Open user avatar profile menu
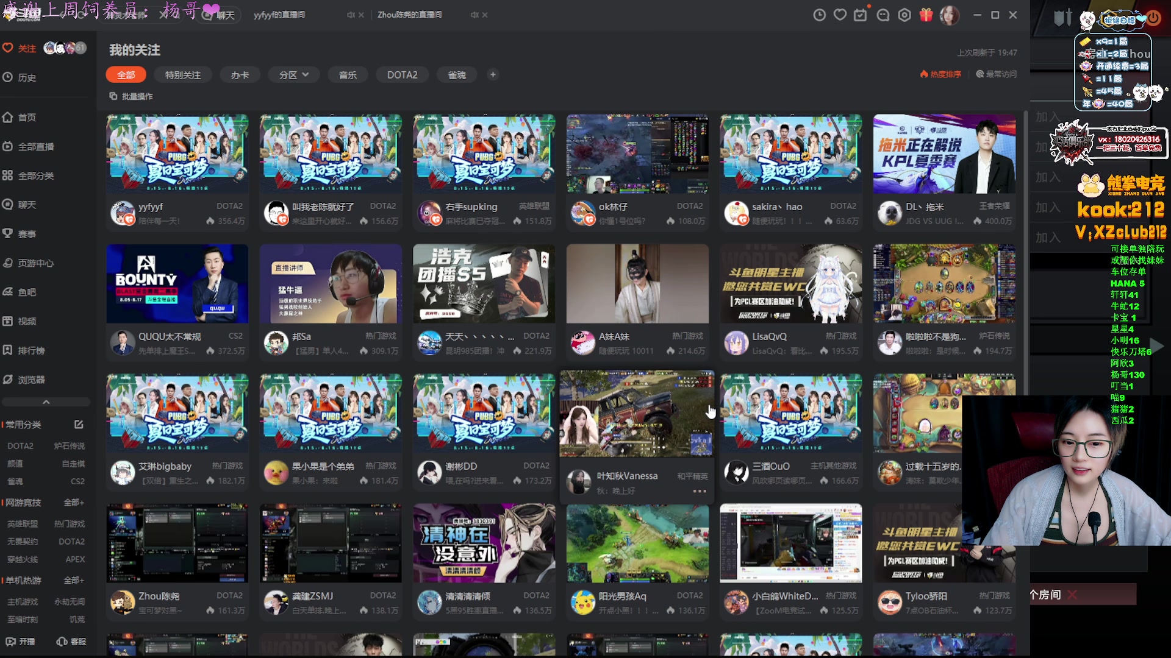This screenshot has height=658, width=1171. 949,15
